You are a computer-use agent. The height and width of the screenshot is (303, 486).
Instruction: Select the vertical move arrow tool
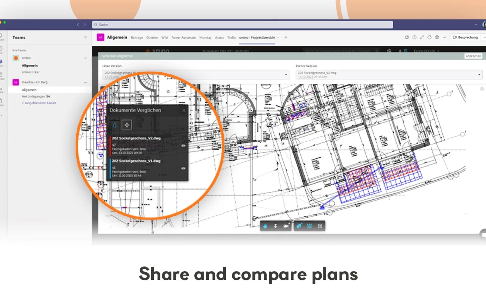tap(276, 226)
